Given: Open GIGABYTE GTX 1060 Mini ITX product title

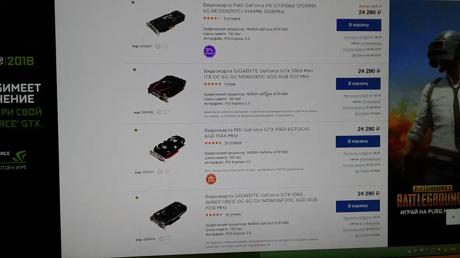Looking at the screenshot, I should tap(258, 74).
